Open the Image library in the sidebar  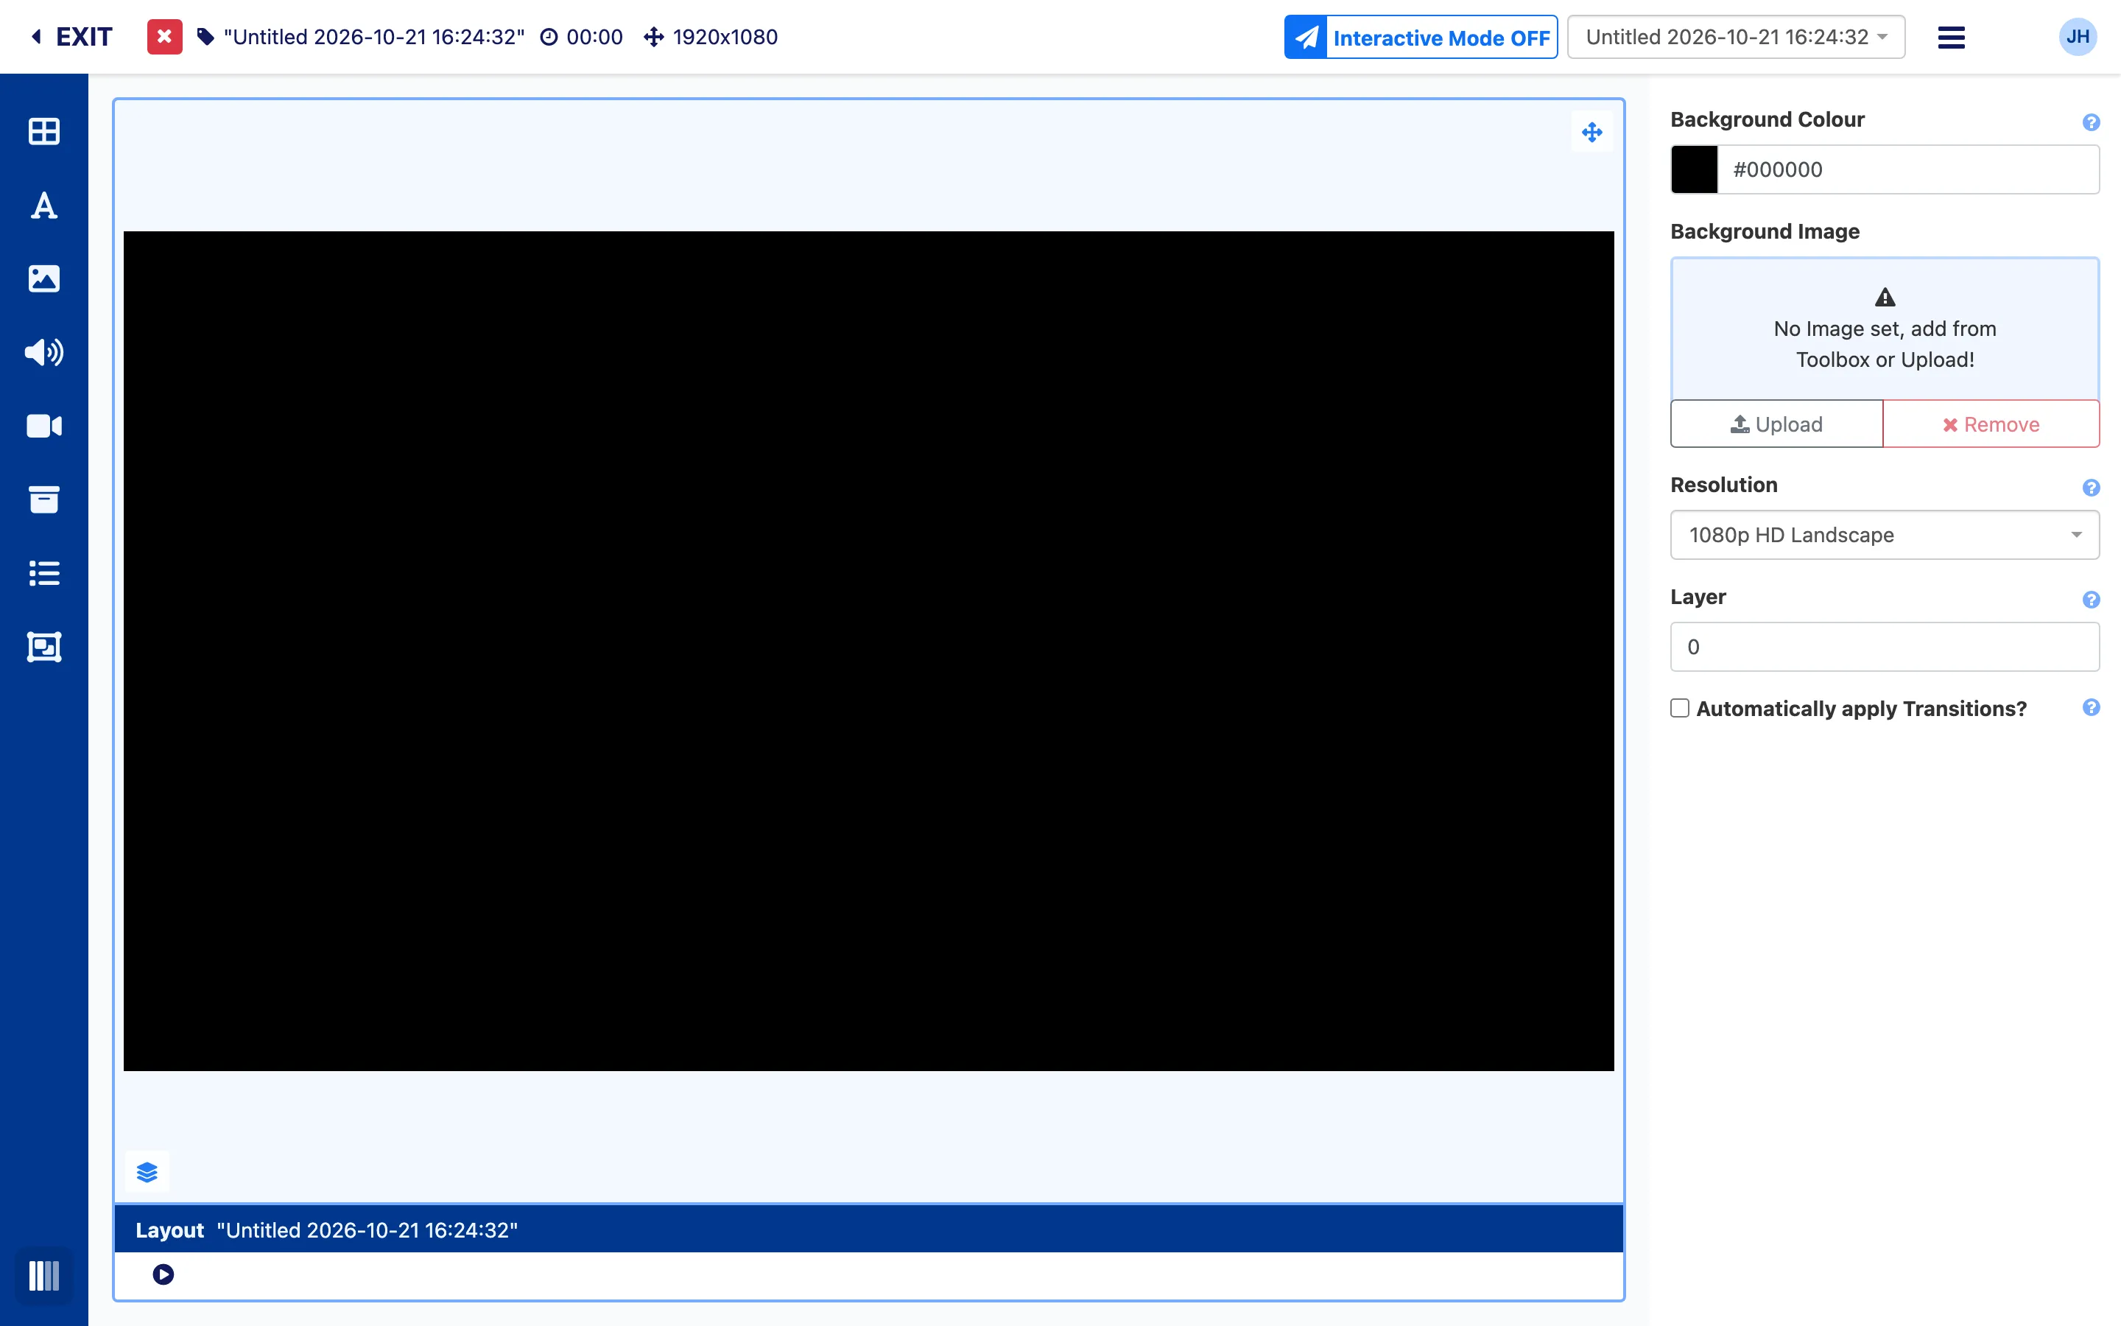[x=44, y=279]
